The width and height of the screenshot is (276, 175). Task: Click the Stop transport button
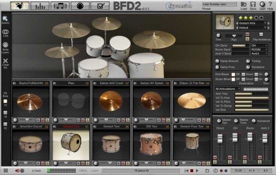[x=192, y=171]
